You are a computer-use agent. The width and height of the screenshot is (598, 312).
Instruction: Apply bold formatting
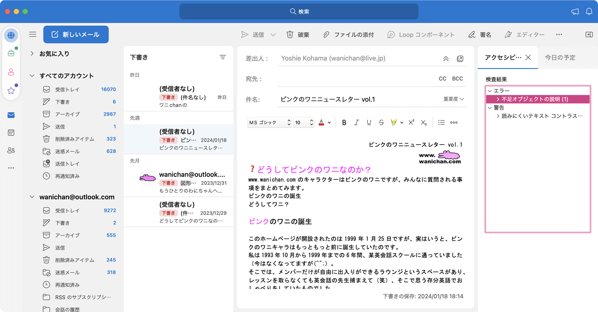(344, 122)
